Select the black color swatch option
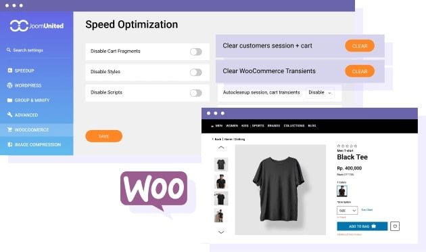Screen dimensions: 426x252 pos(342,191)
